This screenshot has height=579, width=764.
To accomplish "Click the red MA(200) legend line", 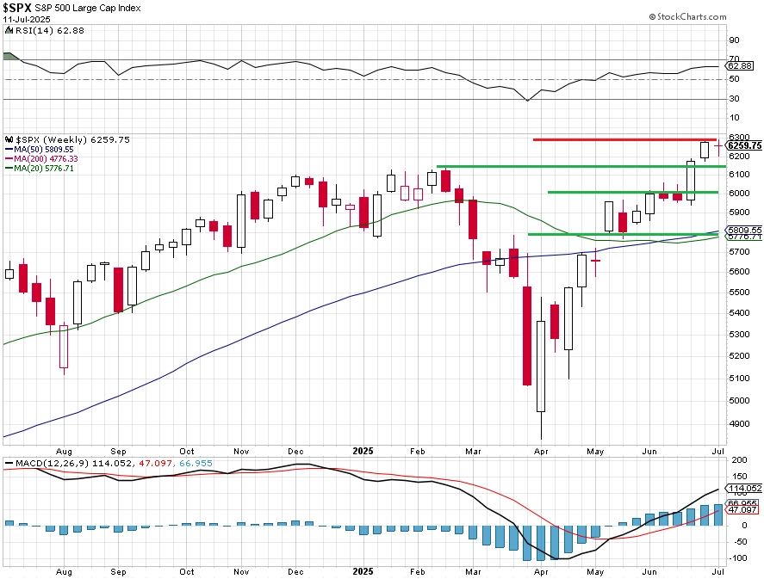I will pos(9,158).
